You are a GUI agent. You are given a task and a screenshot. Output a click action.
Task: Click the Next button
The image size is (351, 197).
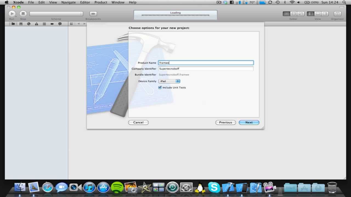tap(249, 123)
